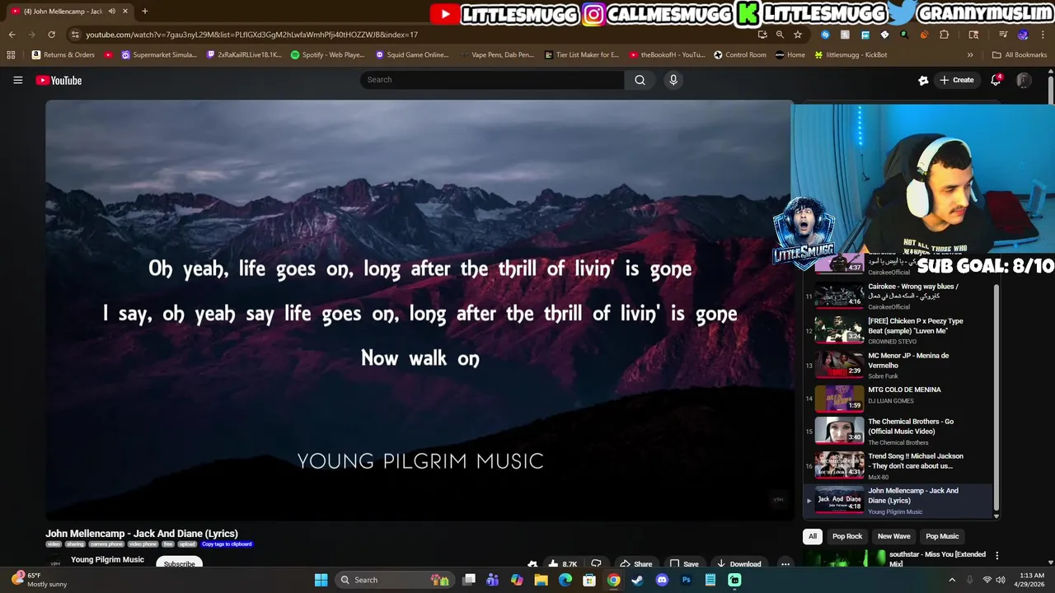Open Returns & Orders bookmark
This screenshot has width=1055, height=593.
pos(63,55)
